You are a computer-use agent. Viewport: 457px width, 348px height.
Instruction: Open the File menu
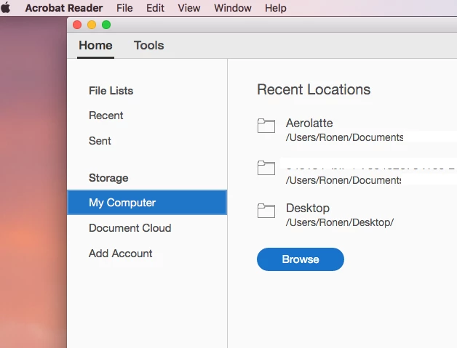tap(124, 8)
